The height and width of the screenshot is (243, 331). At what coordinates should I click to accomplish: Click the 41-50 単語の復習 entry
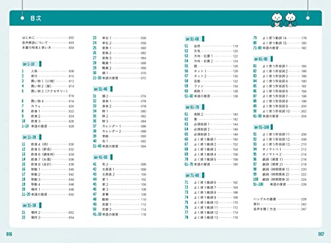119,215
